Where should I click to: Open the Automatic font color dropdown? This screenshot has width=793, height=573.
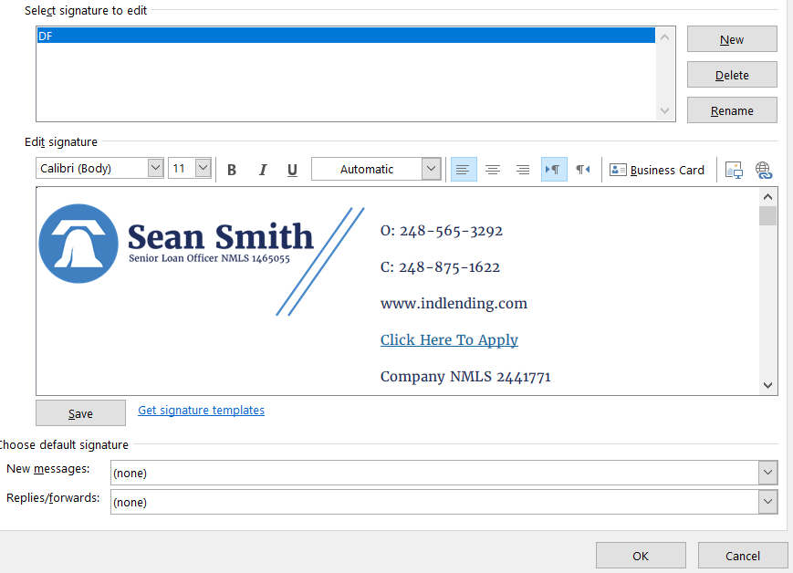[x=431, y=169]
